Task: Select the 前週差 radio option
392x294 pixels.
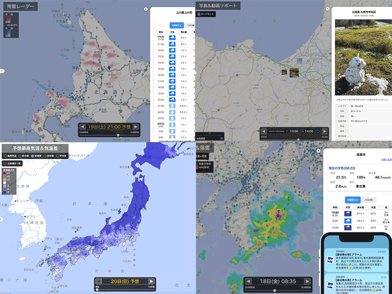Action: (31, 155)
